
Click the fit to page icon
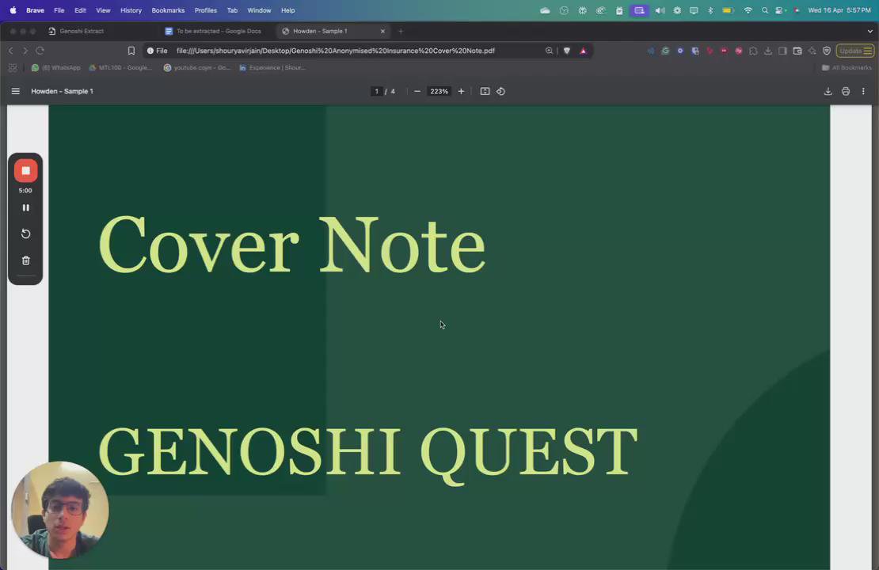pyautogui.click(x=485, y=91)
